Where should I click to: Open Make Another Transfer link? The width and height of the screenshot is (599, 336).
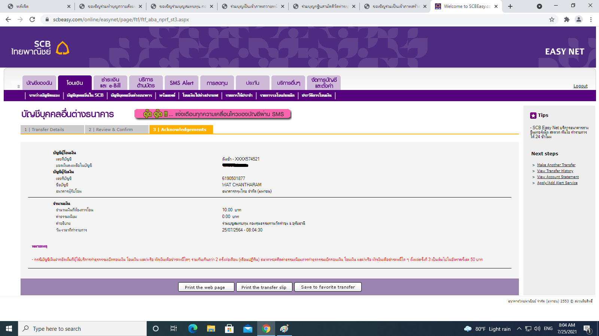pyautogui.click(x=556, y=165)
